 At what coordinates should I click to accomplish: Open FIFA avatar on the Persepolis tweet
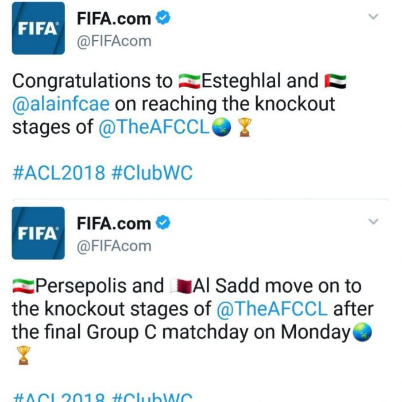[38, 233]
